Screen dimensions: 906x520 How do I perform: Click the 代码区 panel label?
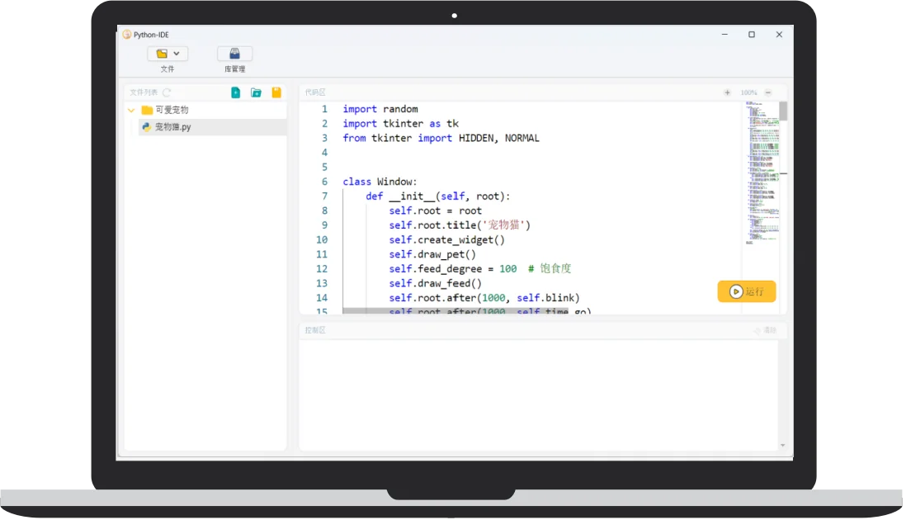point(315,92)
